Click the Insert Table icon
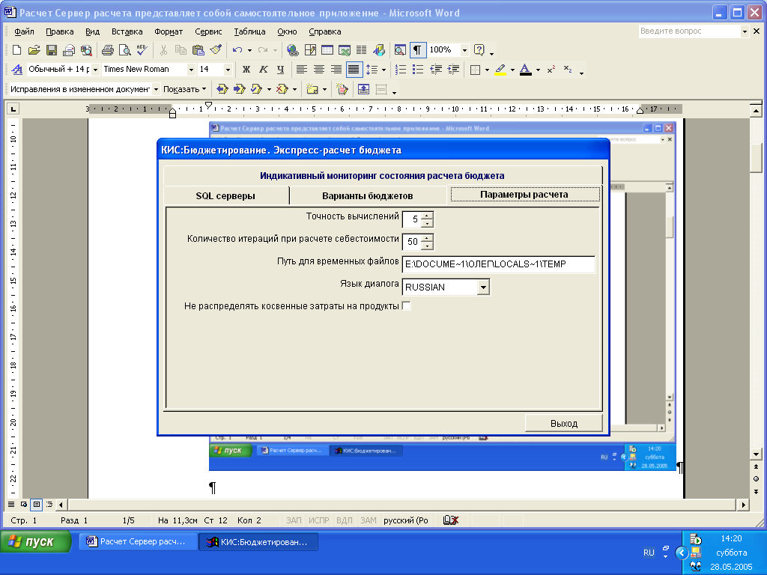This screenshot has width=767, height=575. coord(327,50)
